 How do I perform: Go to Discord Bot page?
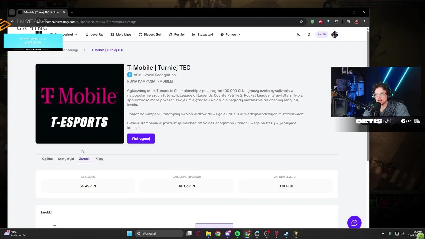[150, 34]
